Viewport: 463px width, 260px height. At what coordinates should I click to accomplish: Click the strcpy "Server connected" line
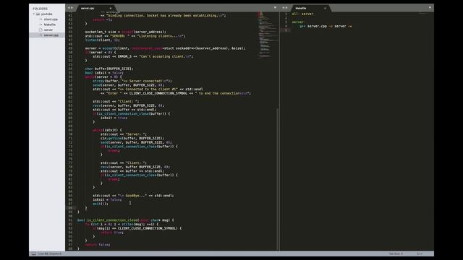pyautogui.click(x=132, y=81)
